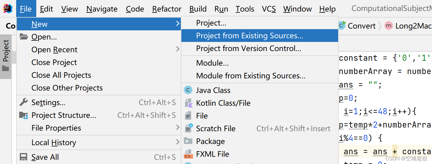Click the Java Class icon
This screenshot has width=432, height=164.
point(188,90)
